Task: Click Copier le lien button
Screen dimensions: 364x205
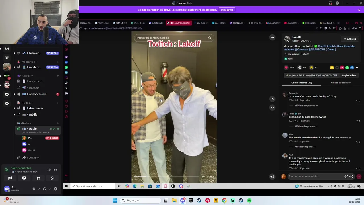Action: pyautogui.click(x=349, y=75)
